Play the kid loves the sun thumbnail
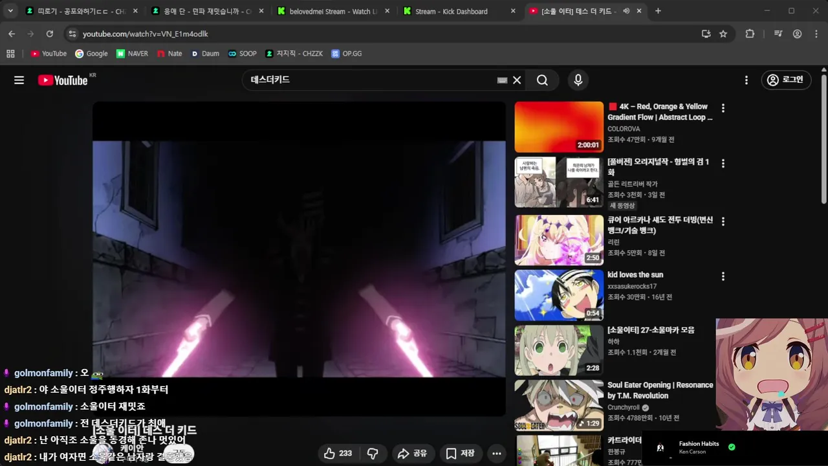This screenshot has width=828, height=466. 559,295
